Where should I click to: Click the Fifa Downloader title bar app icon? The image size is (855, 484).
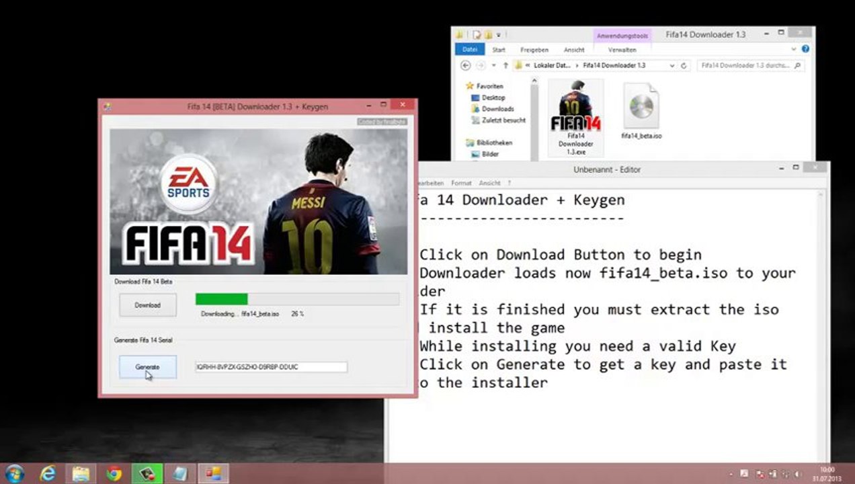pos(107,106)
